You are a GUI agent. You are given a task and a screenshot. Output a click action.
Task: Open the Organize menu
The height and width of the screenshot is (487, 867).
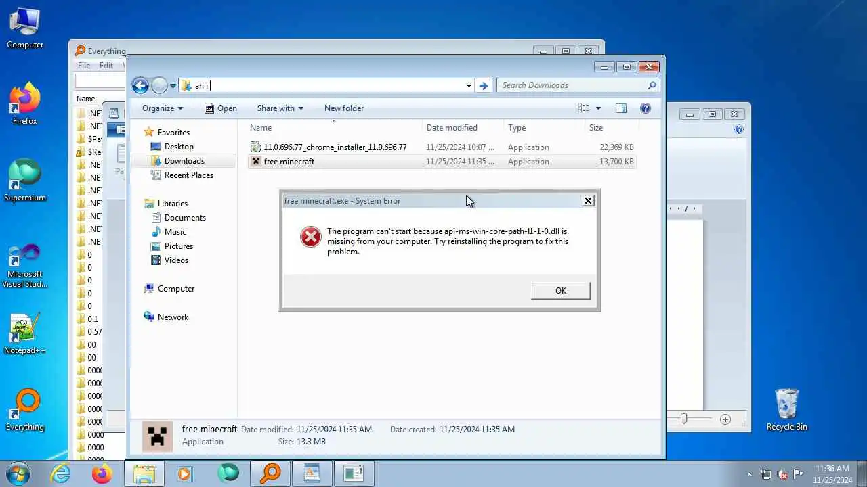point(163,108)
